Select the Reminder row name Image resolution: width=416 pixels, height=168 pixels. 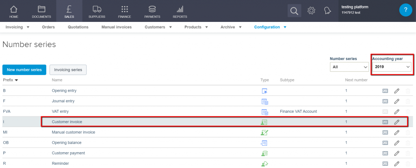point(59,164)
